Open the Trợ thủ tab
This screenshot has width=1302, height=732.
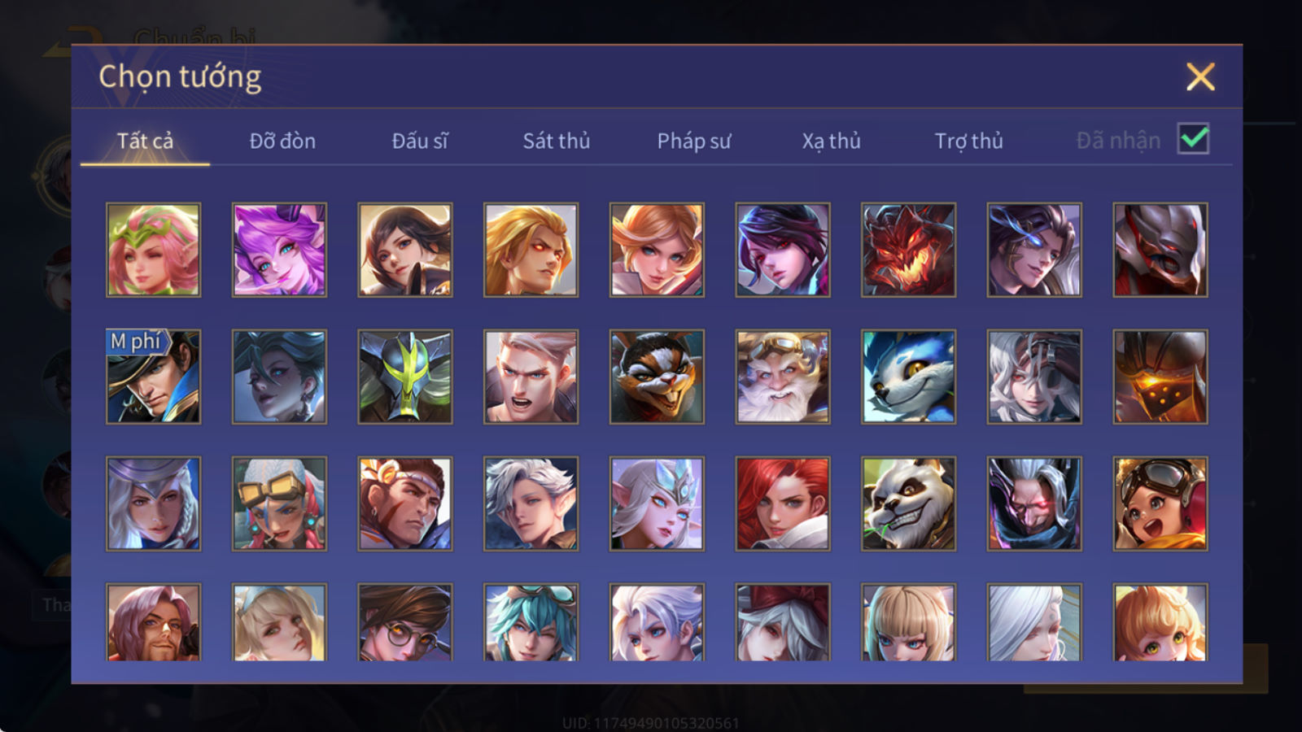[x=968, y=141]
